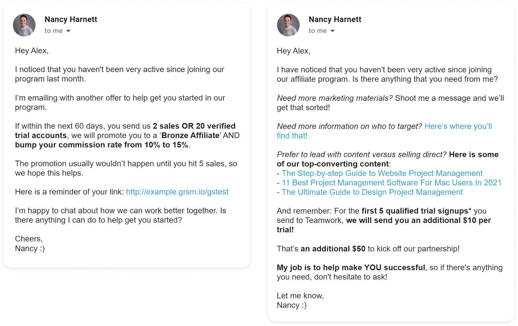Screen dimensions: 518x326
Task: Click the dropdown arrow beside "to me" on the left
Action: pos(68,31)
